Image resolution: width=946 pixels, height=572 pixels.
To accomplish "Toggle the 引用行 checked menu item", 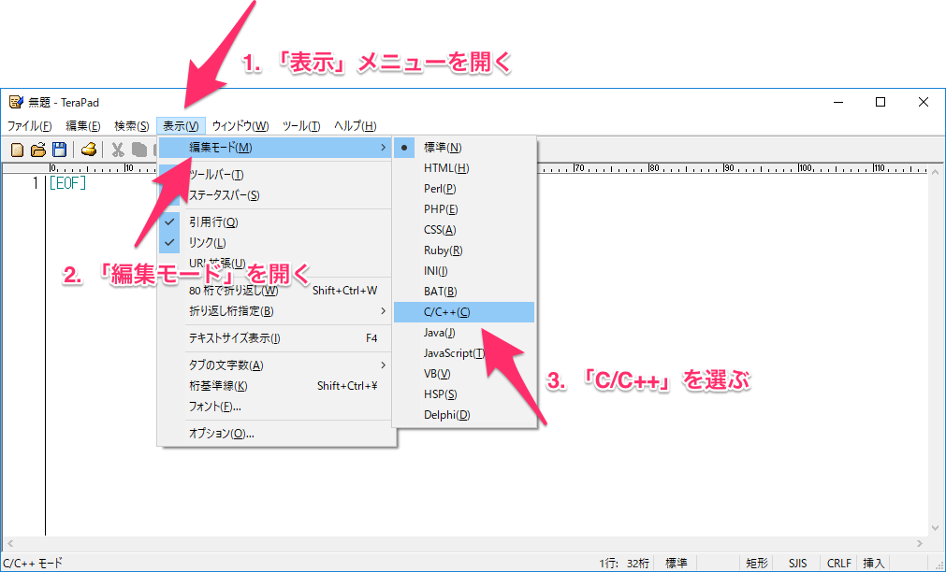I will pos(213,222).
